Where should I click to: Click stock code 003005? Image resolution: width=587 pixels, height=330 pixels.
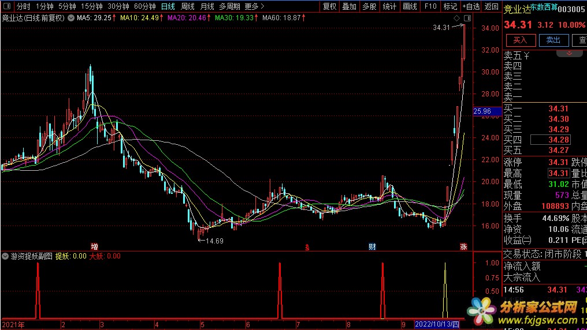(571, 10)
